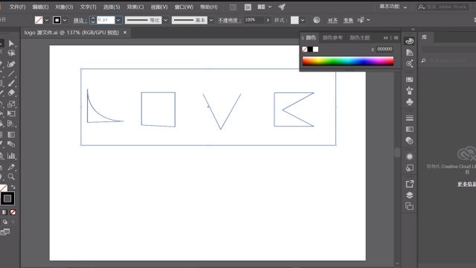476x268 pixels.
Task: Select the Column Graph tool
Action: point(11,156)
